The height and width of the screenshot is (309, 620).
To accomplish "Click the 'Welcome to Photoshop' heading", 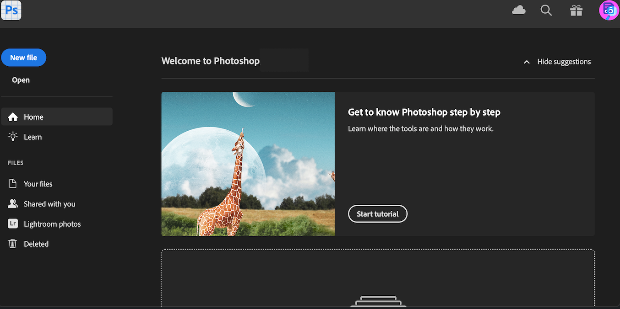I will pyautogui.click(x=211, y=61).
